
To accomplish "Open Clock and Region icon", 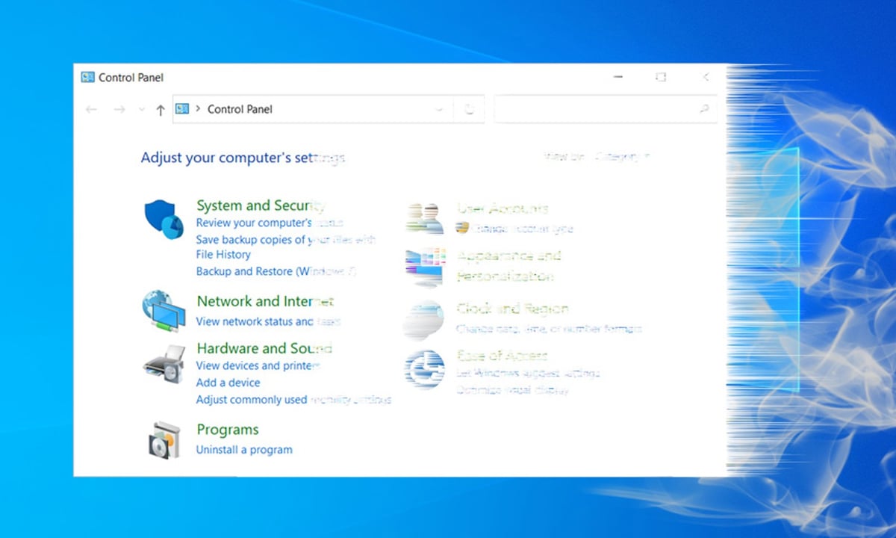I will point(424,320).
